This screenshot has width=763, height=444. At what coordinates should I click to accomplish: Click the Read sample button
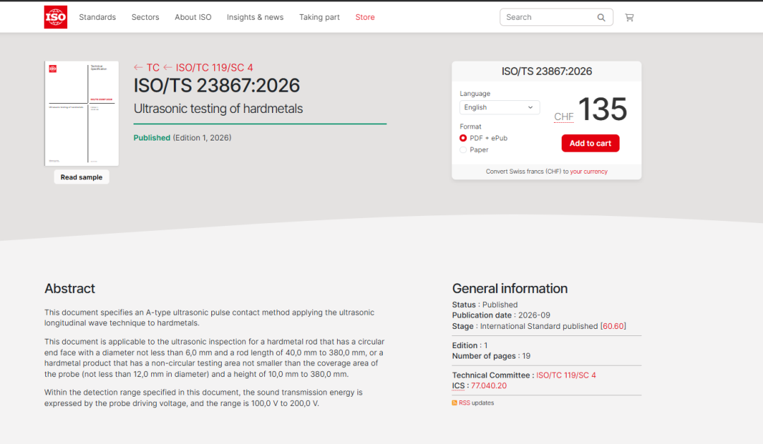pyautogui.click(x=81, y=177)
